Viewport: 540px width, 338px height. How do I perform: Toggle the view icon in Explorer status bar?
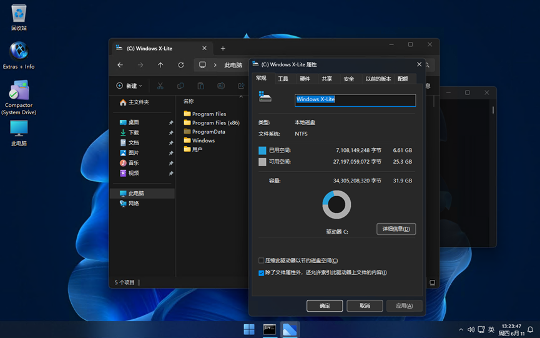(432, 282)
